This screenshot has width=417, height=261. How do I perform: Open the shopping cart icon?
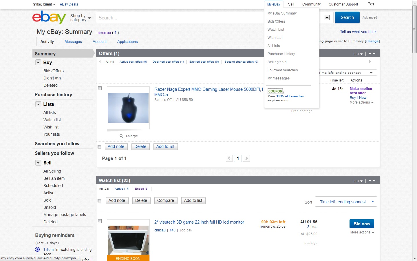(371, 4)
